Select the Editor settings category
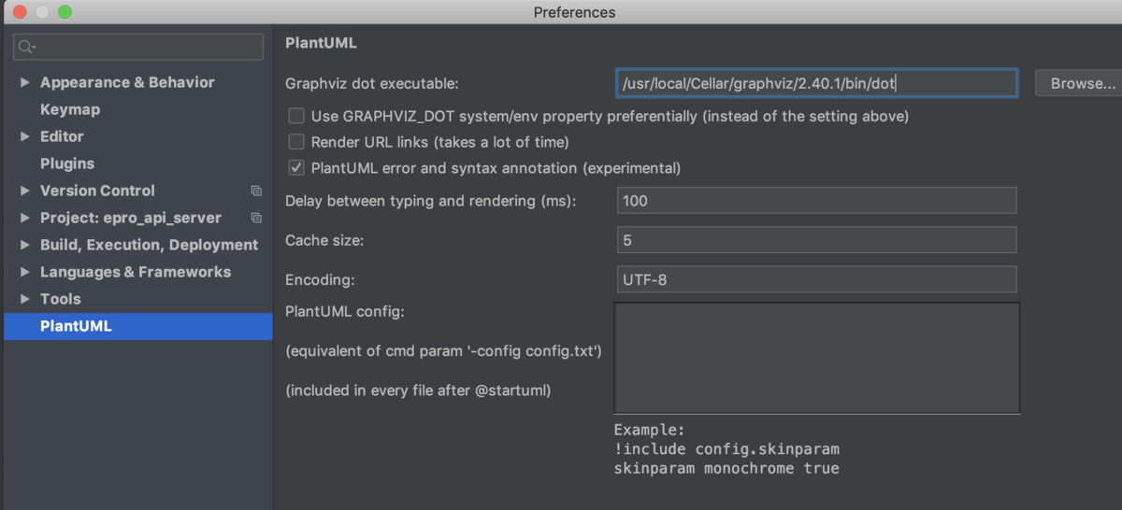1122x510 pixels. coord(62,136)
